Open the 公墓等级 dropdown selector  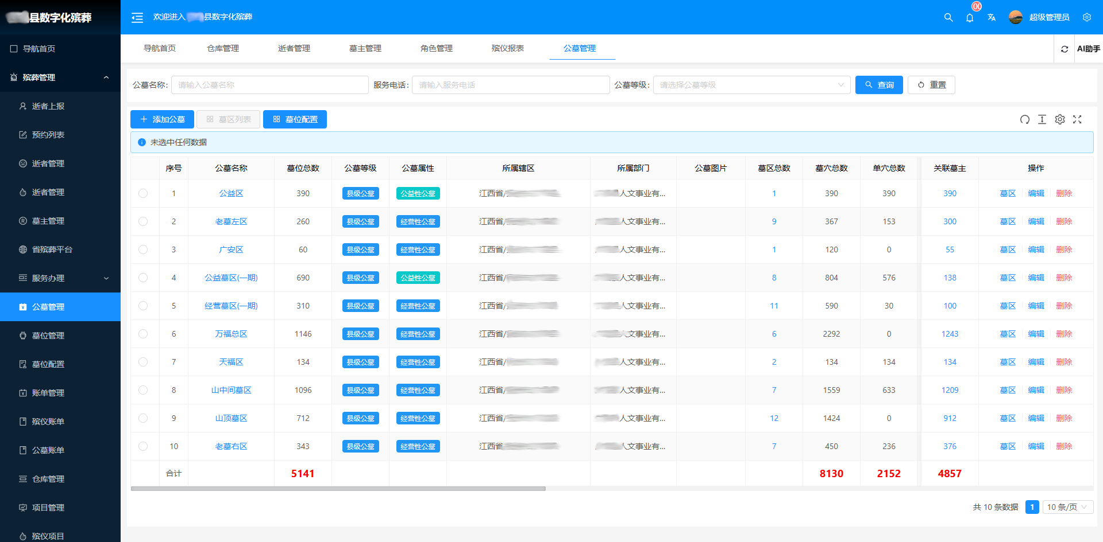point(751,84)
